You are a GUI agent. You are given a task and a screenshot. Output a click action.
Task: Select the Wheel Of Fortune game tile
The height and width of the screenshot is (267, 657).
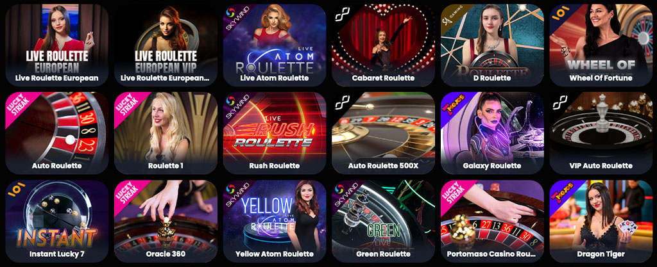click(601, 45)
